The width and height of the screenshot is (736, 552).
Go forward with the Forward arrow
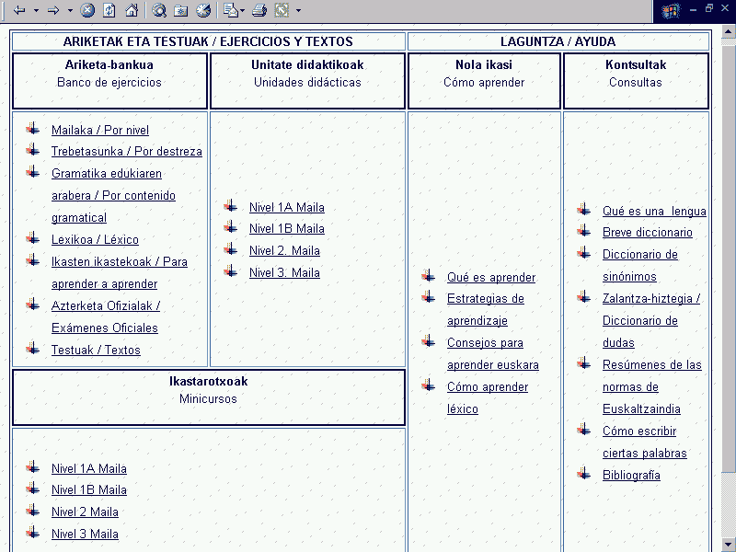[53, 10]
